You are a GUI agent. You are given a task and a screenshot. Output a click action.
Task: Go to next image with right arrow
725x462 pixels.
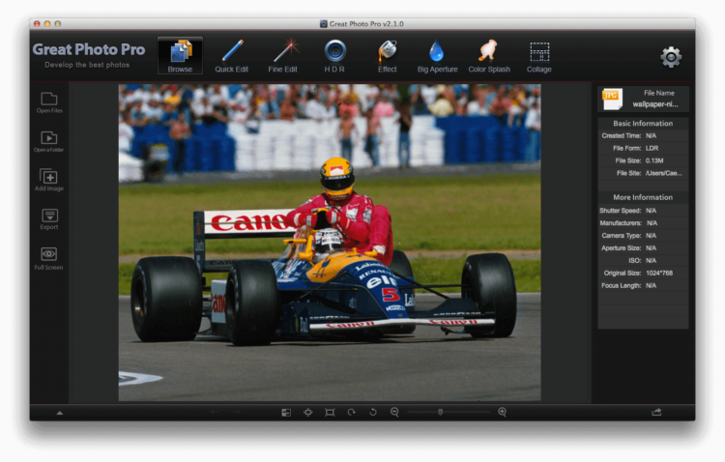pos(236,412)
